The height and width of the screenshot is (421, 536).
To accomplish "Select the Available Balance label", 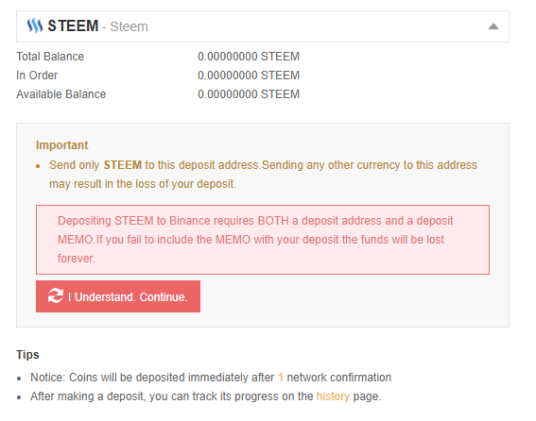I will (61, 93).
